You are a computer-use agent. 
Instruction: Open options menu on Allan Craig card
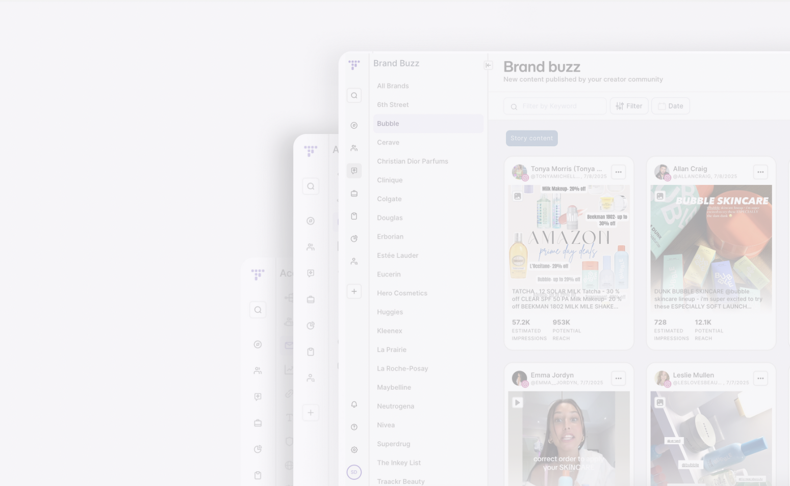pos(760,172)
